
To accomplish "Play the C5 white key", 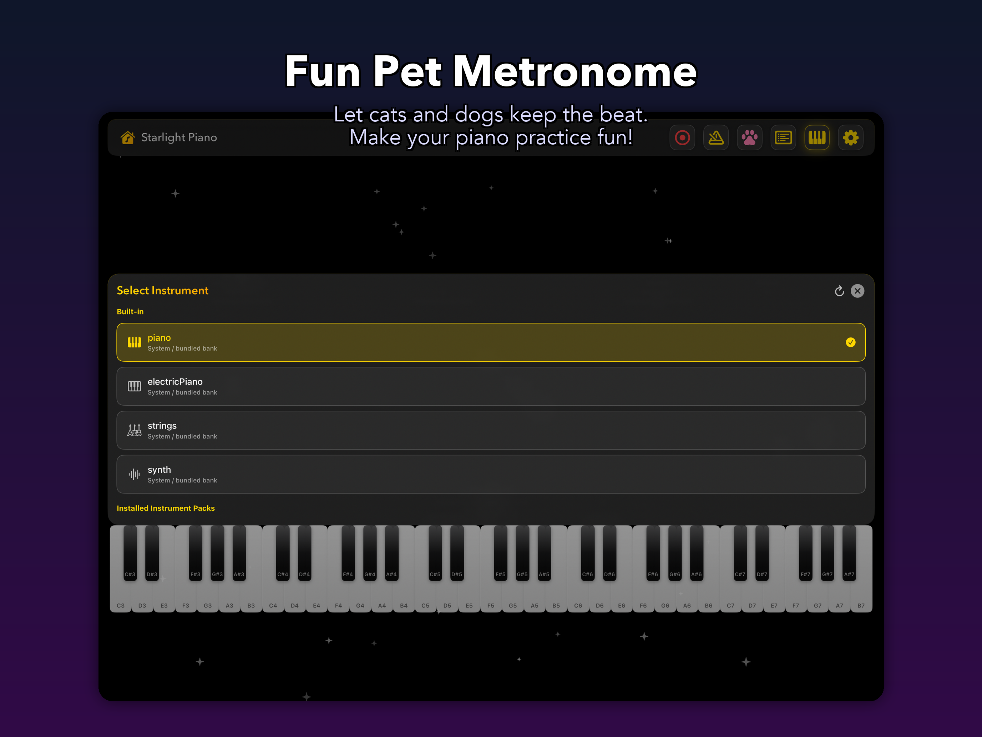I will pos(425,597).
